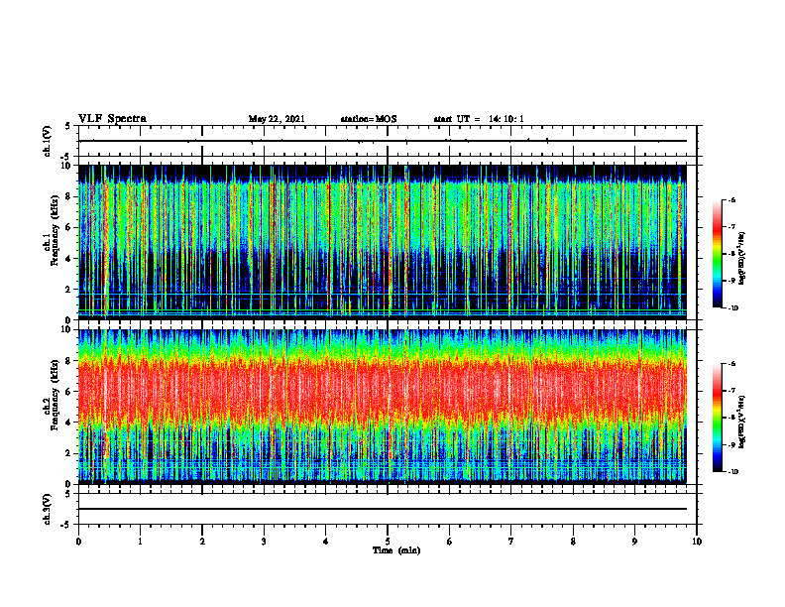The width and height of the screenshot is (785, 607).
Task: Click the ch.2 spectrogram color bar
Action: point(717,418)
